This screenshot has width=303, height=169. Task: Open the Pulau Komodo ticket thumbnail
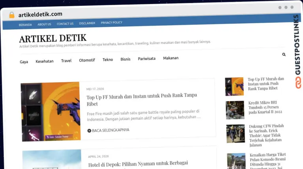(x=236, y=161)
